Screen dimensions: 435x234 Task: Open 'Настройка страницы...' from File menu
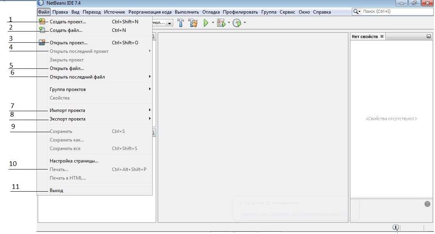pyautogui.click(x=94, y=161)
